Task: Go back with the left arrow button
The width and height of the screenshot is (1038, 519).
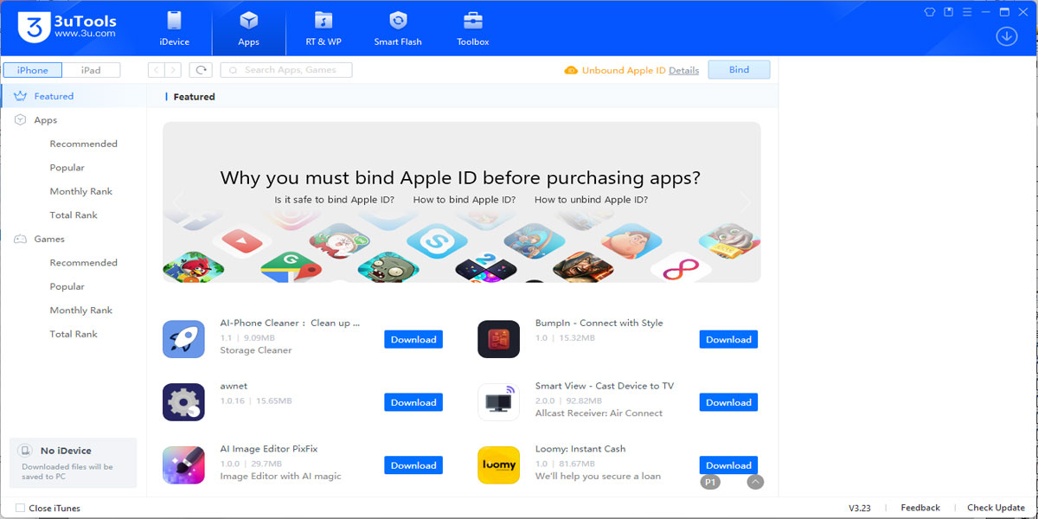Action: tap(157, 70)
